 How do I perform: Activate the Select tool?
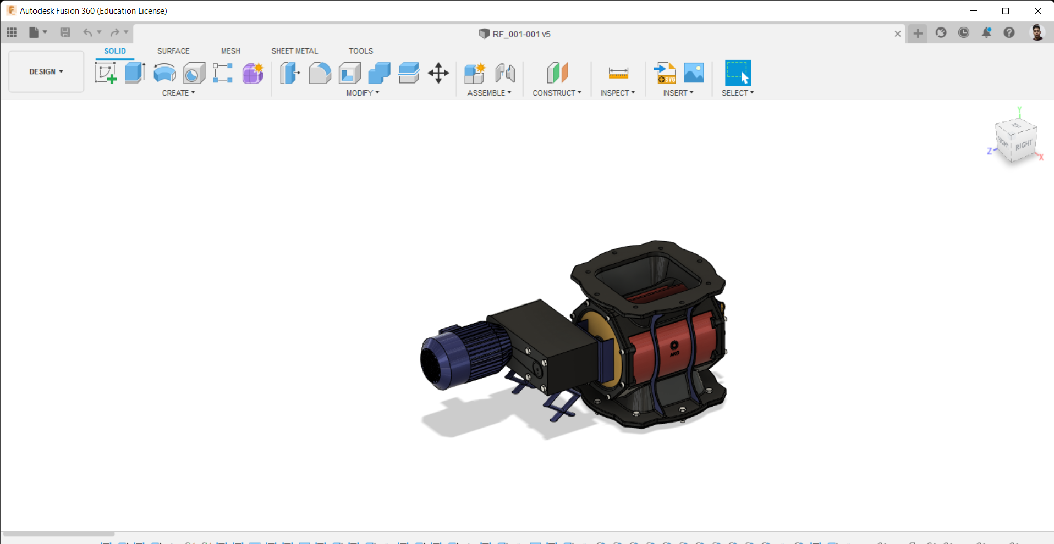738,73
